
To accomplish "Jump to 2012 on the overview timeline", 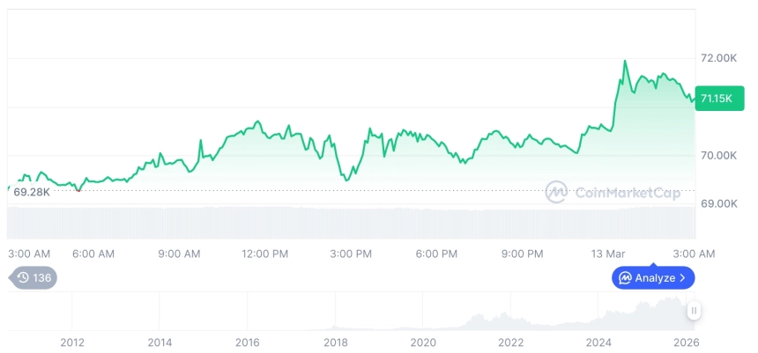I will pos(72,342).
